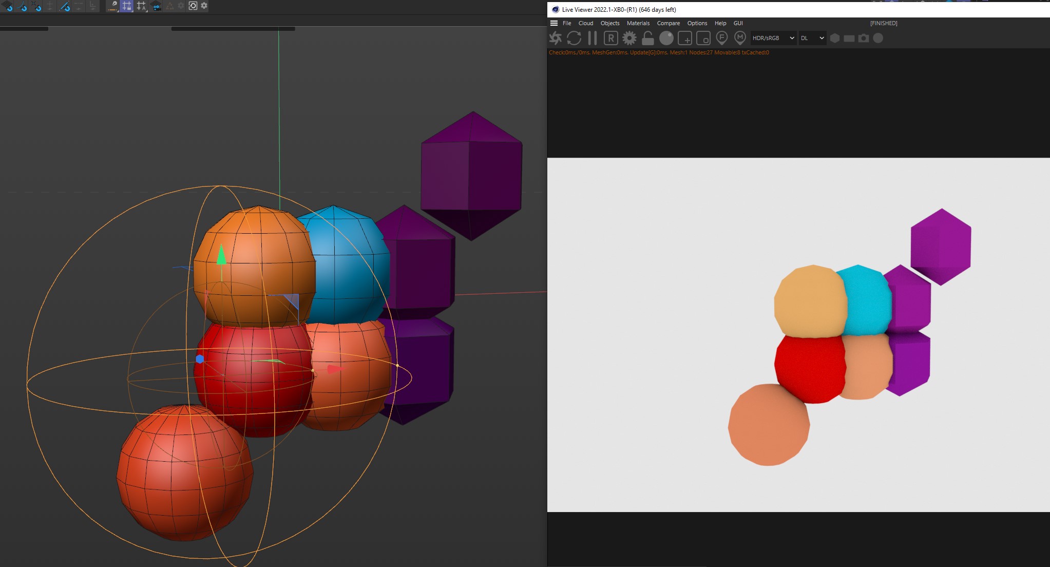Pause rendering in Live Viewer
1050x567 pixels.
[592, 38]
